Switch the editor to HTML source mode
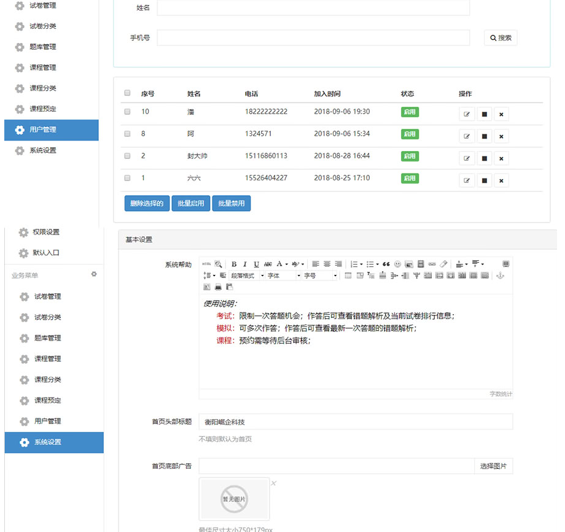 click(206, 264)
